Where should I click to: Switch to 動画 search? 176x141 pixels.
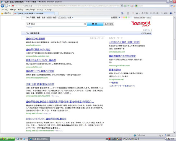tap(39, 18)
